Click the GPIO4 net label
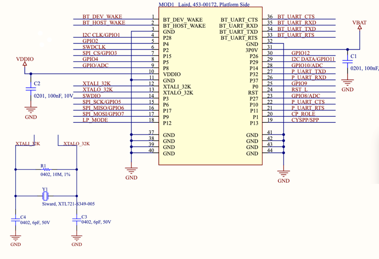Image resolution: width=379 pixels, height=259 pixels. tap(91, 59)
